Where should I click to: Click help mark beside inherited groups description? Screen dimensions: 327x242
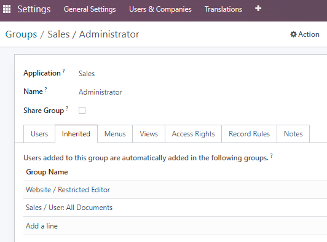pos(272,156)
